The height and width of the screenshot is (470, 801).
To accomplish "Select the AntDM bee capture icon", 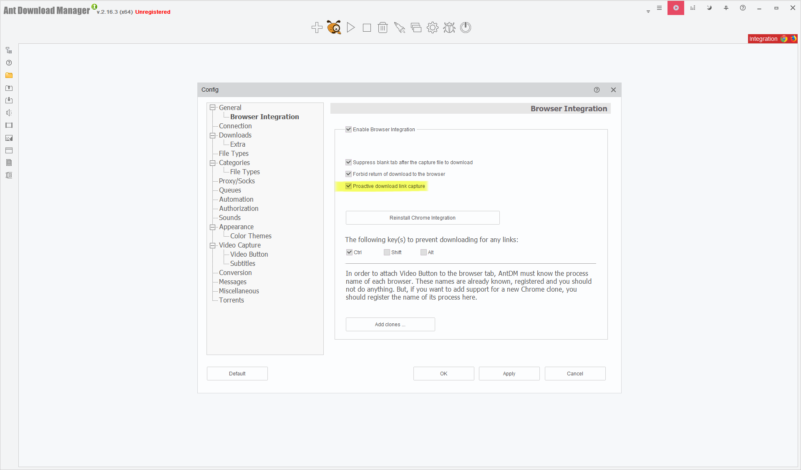I will [334, 27].
